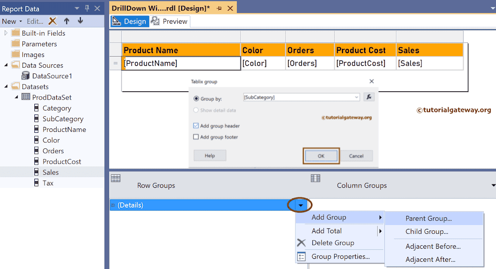
Task: Uncheck the Add group header checkbox
Action: (196, 126)
